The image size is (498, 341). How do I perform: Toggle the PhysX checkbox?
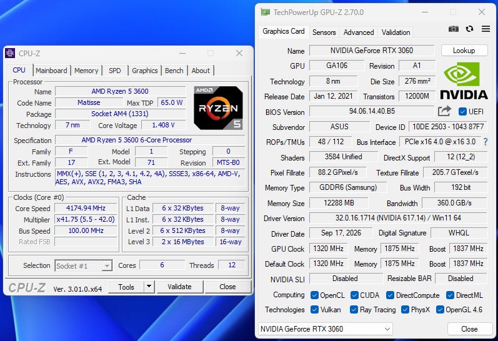pos(405,310)
